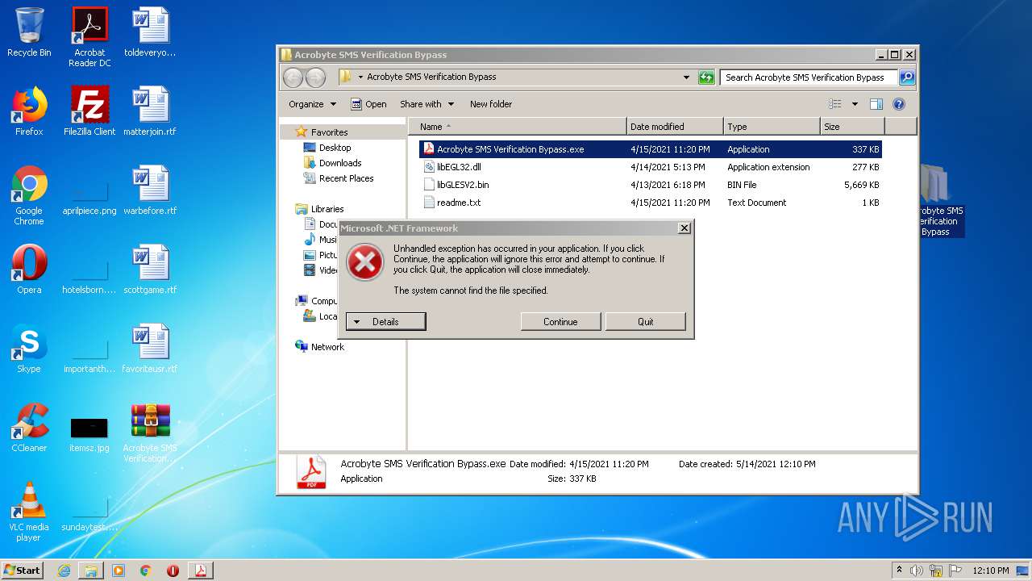Screen dimensions: 1032x581
Task: Open Skype desktop shortcut
Action: coord(29,349)
